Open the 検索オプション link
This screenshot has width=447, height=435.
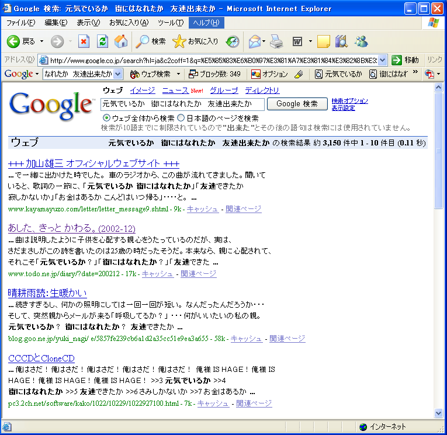(349, 101)
